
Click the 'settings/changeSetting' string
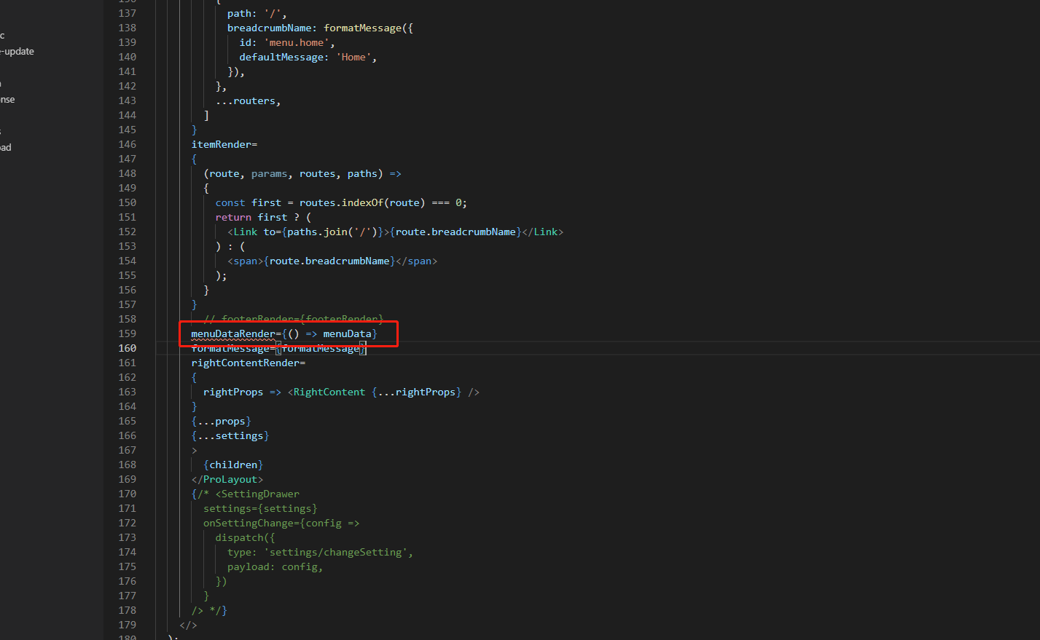pos(335,552)
